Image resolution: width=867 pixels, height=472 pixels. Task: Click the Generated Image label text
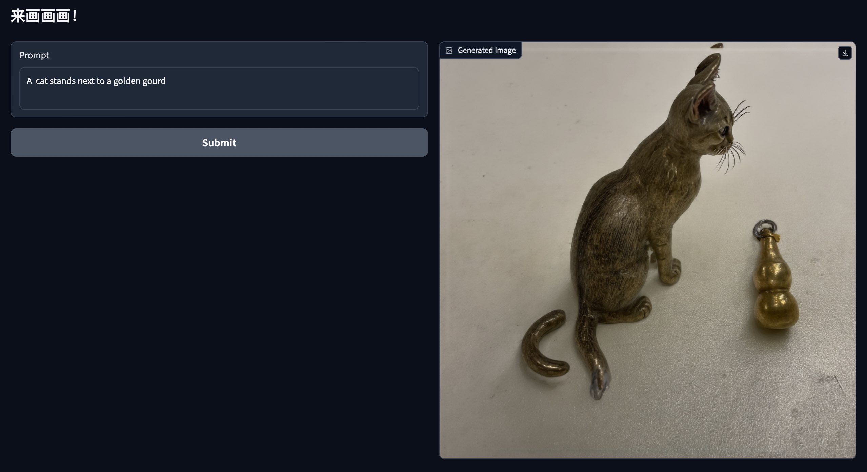pos(486,51)
